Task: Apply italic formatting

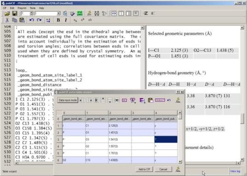Action: tap(66, 20)
